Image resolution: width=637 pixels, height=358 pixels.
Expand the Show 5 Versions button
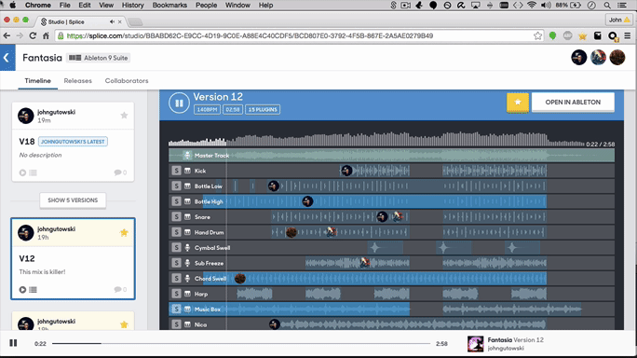point(73,200)
